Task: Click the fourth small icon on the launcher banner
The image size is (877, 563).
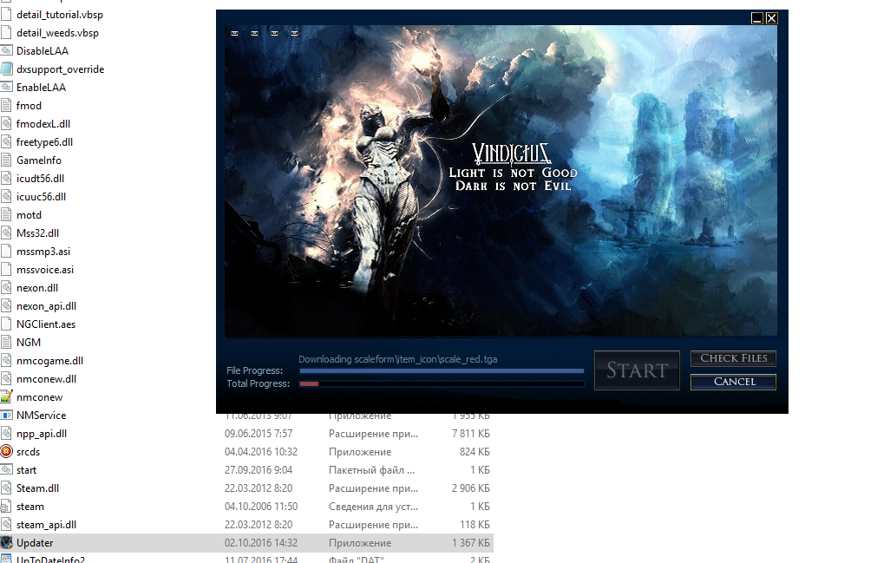Action: tap(295, 34)
